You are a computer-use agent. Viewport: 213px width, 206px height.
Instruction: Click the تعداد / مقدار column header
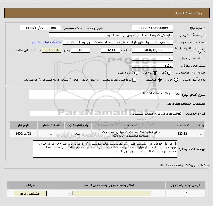[x=51, y=125]
